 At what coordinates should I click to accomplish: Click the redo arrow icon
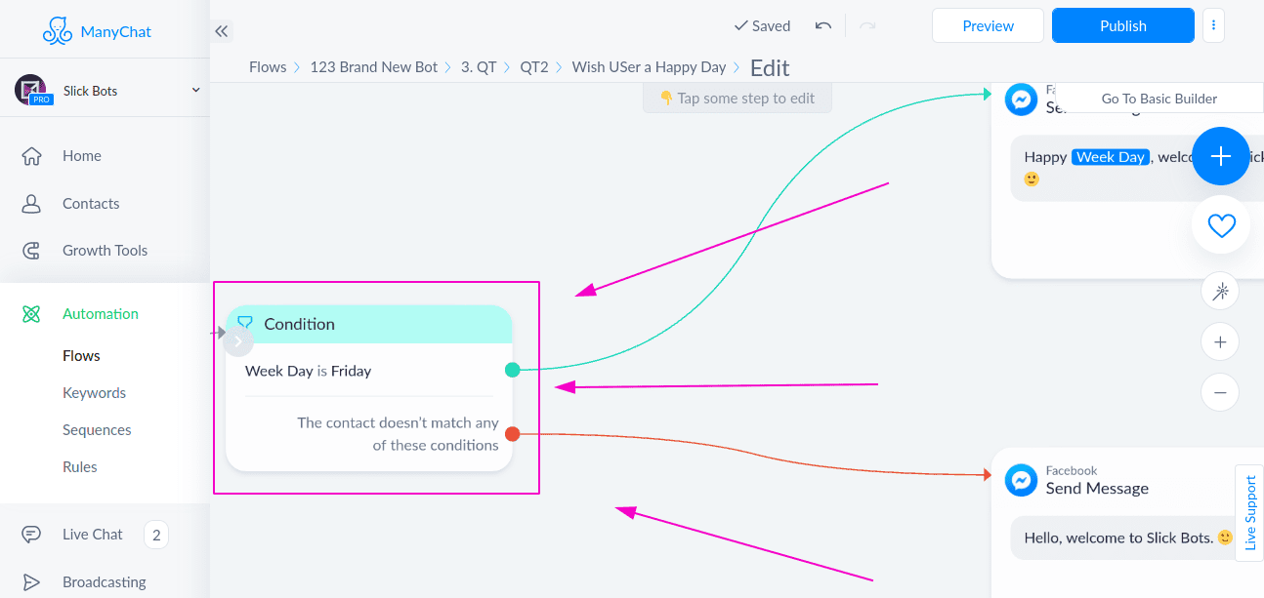tap(866, 26)
